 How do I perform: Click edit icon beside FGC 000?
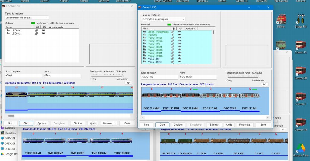pos(173,35)
